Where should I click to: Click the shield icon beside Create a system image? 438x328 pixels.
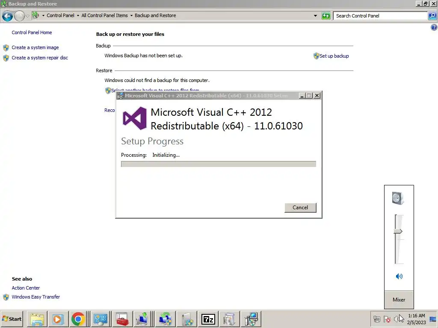[x=6, y=48]
